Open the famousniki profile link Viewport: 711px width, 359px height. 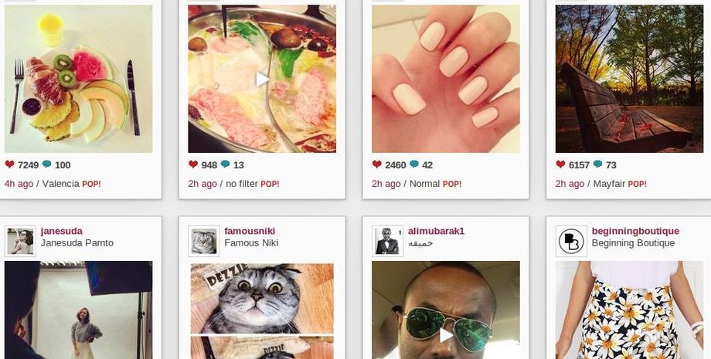pyautogui.click(x=250, y=231)
